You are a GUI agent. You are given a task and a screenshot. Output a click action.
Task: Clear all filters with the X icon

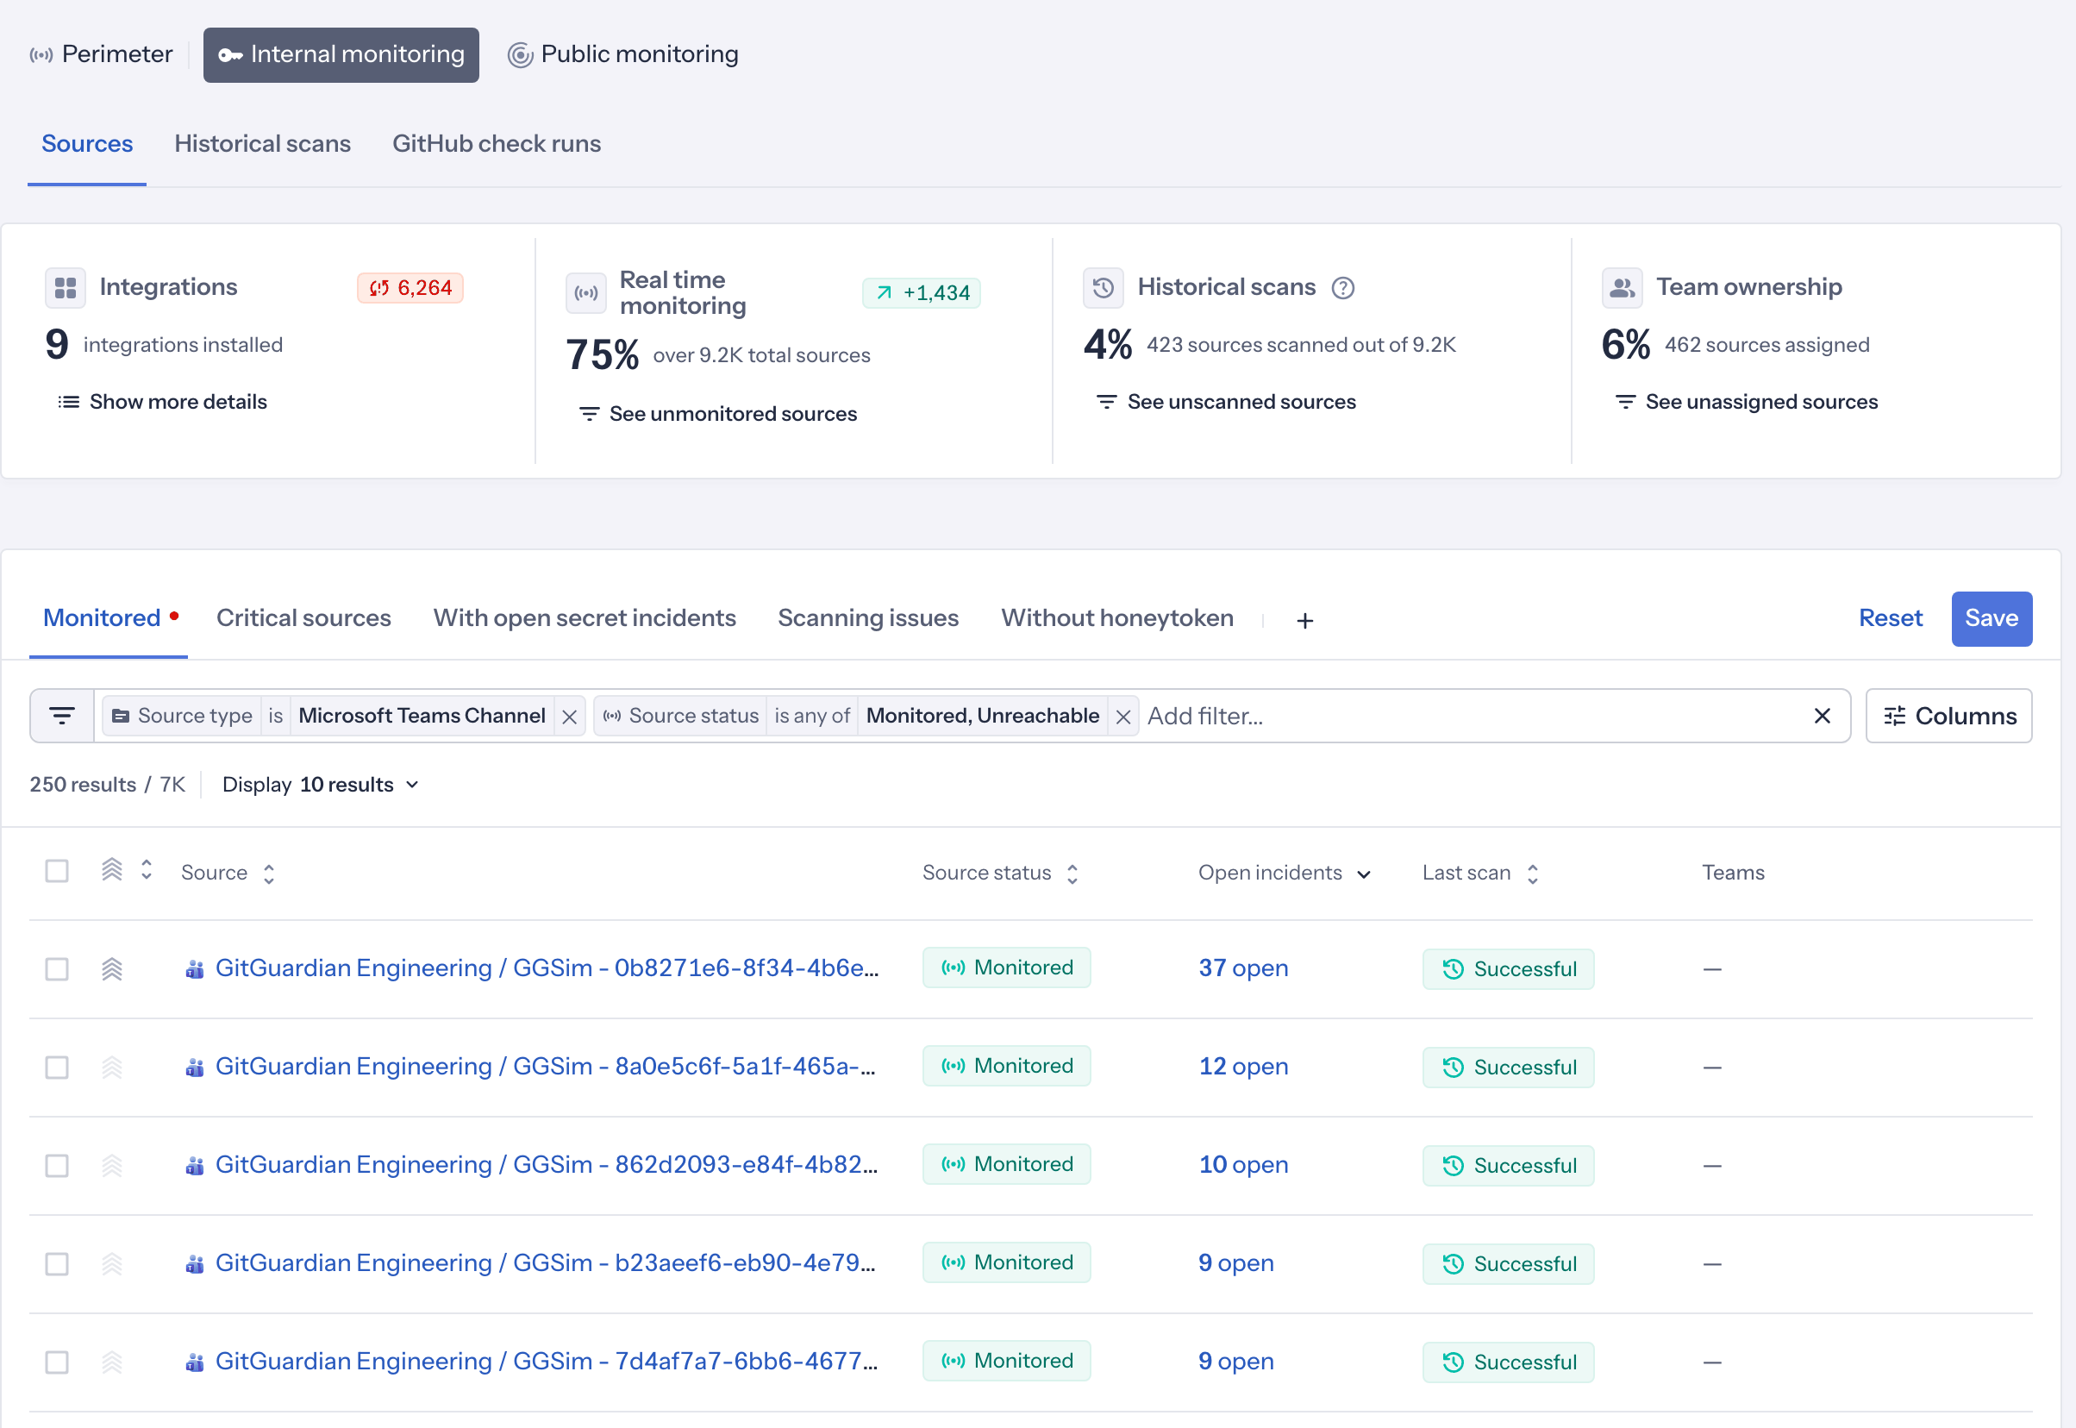pyautogui.click(x=1822, y=716)
